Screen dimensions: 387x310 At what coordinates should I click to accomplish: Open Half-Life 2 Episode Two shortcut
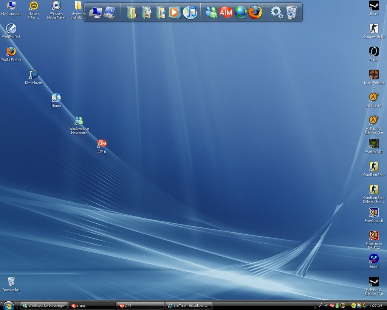point(374,286)
